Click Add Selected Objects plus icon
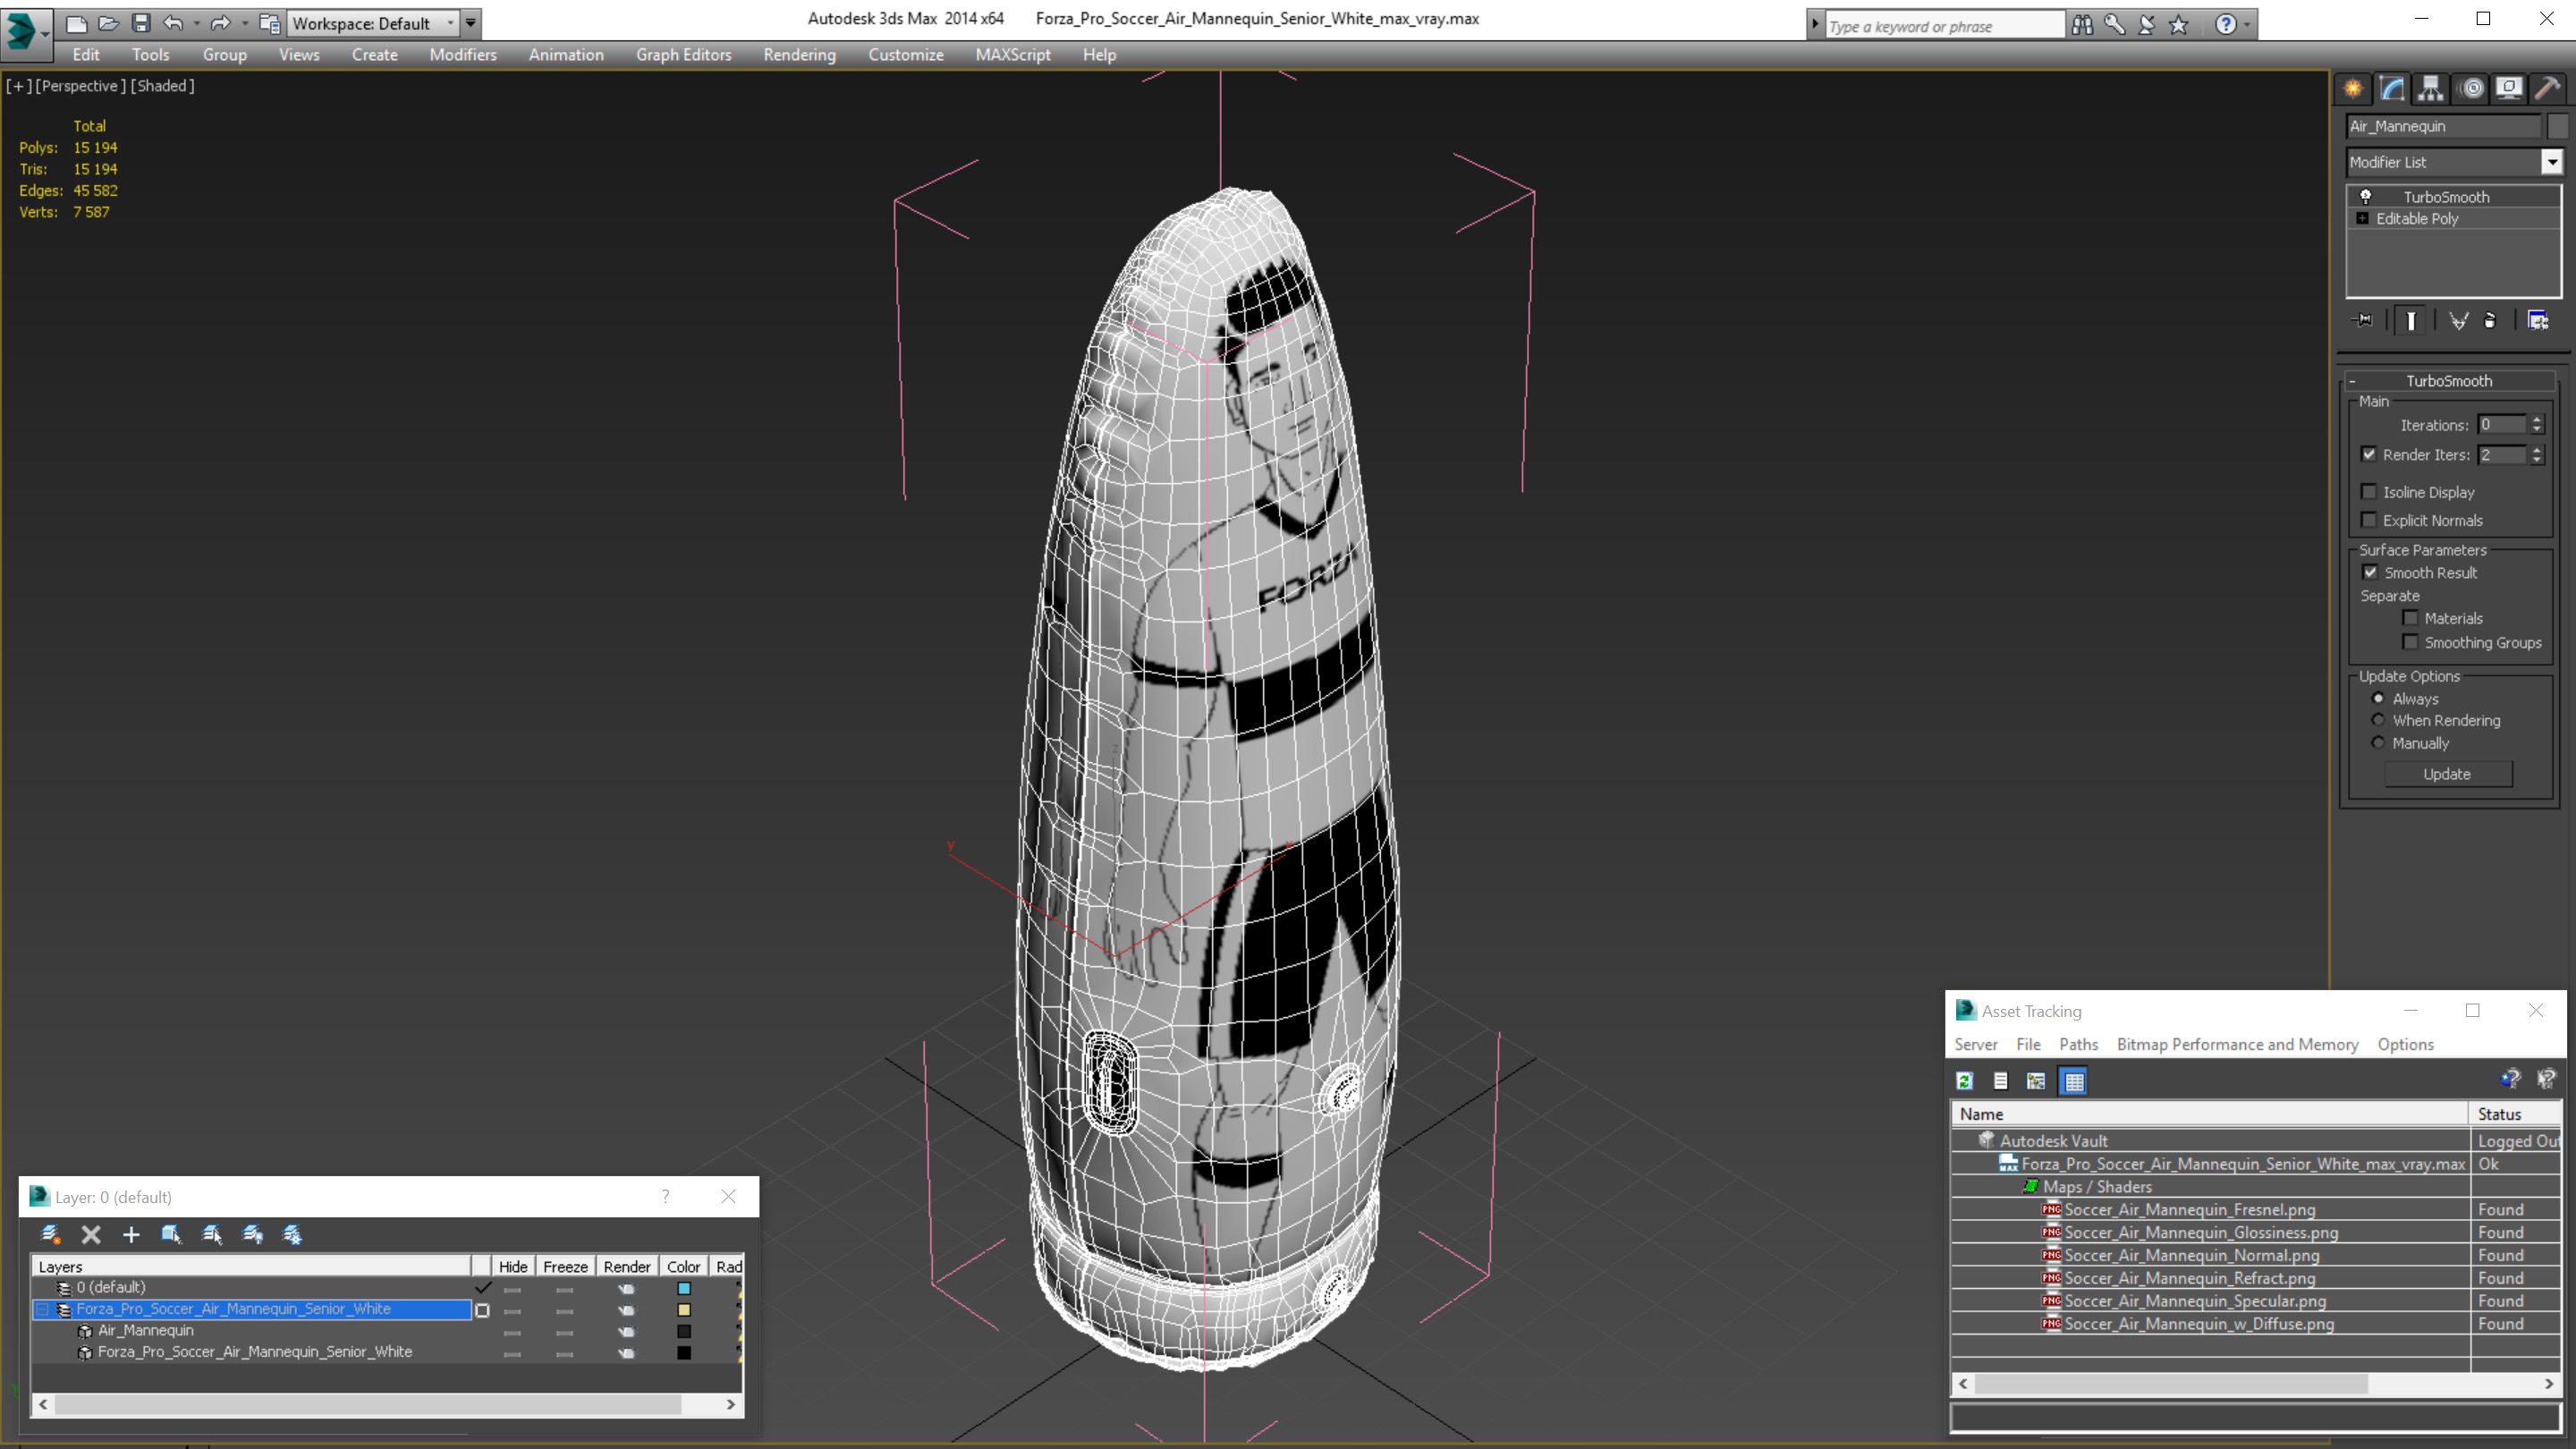Image resolution: width=2576 pixels, height=1449 pixels. pyautogui.click(x=131, y=1235)
